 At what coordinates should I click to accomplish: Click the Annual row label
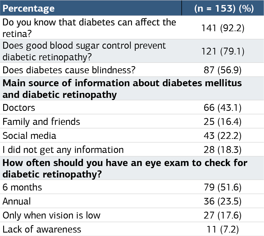(16, 201)
